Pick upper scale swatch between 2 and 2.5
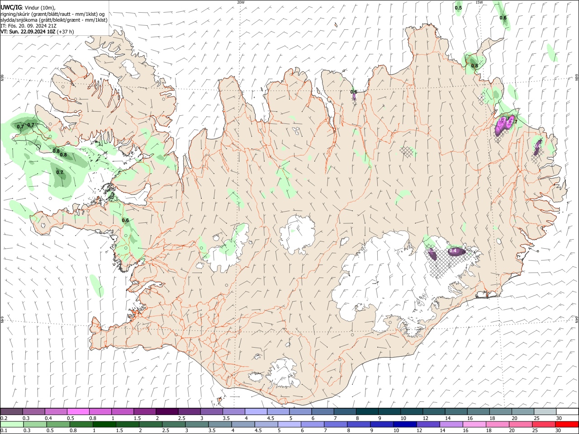 (x=166, y=411)
